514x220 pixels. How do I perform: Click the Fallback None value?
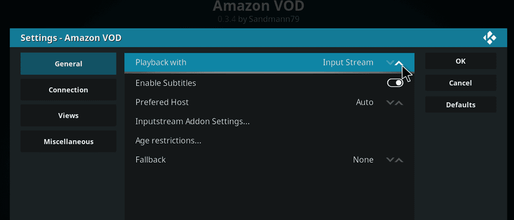point(363,160)
